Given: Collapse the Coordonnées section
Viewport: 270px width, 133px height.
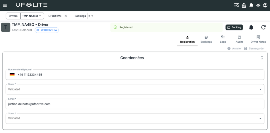Looking at the screenshot, I should (262, 58).
